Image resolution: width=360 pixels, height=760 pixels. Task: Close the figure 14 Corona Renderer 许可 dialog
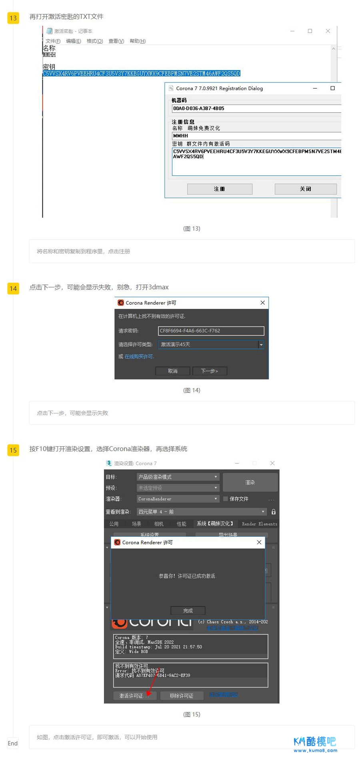(262, 302)
